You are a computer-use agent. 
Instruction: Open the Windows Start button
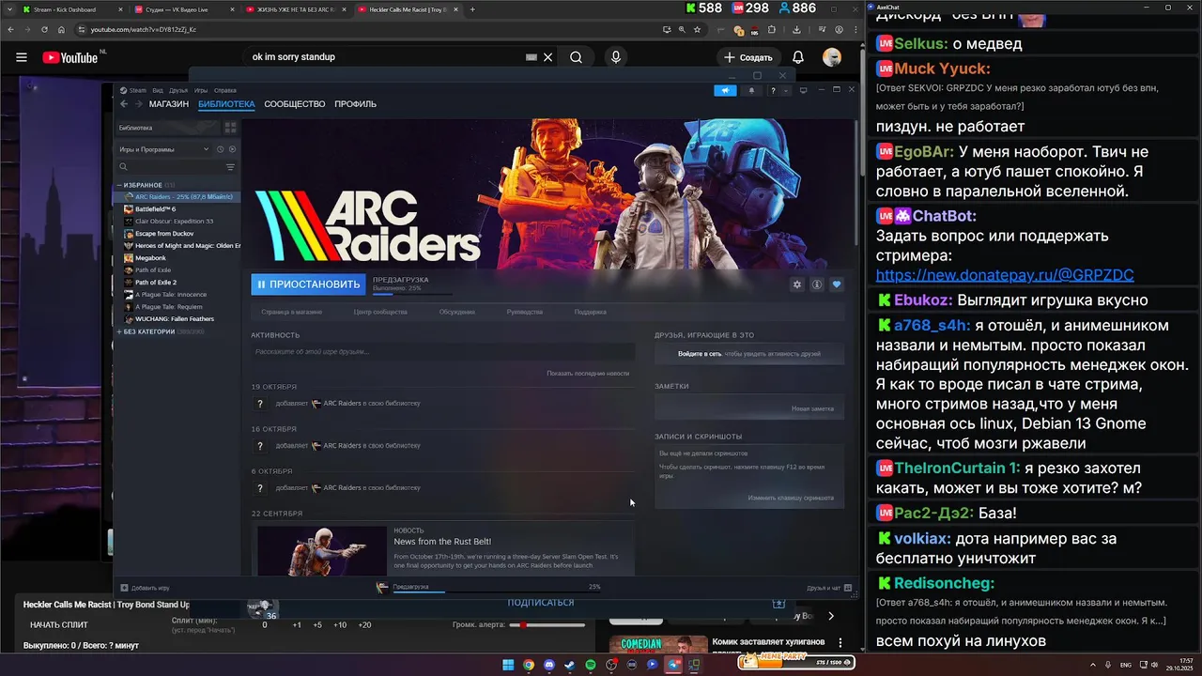pos(508,665)
